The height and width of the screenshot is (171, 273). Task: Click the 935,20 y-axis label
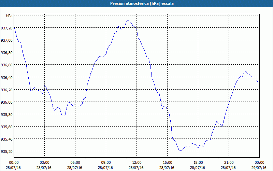click(x=6, y=151)
